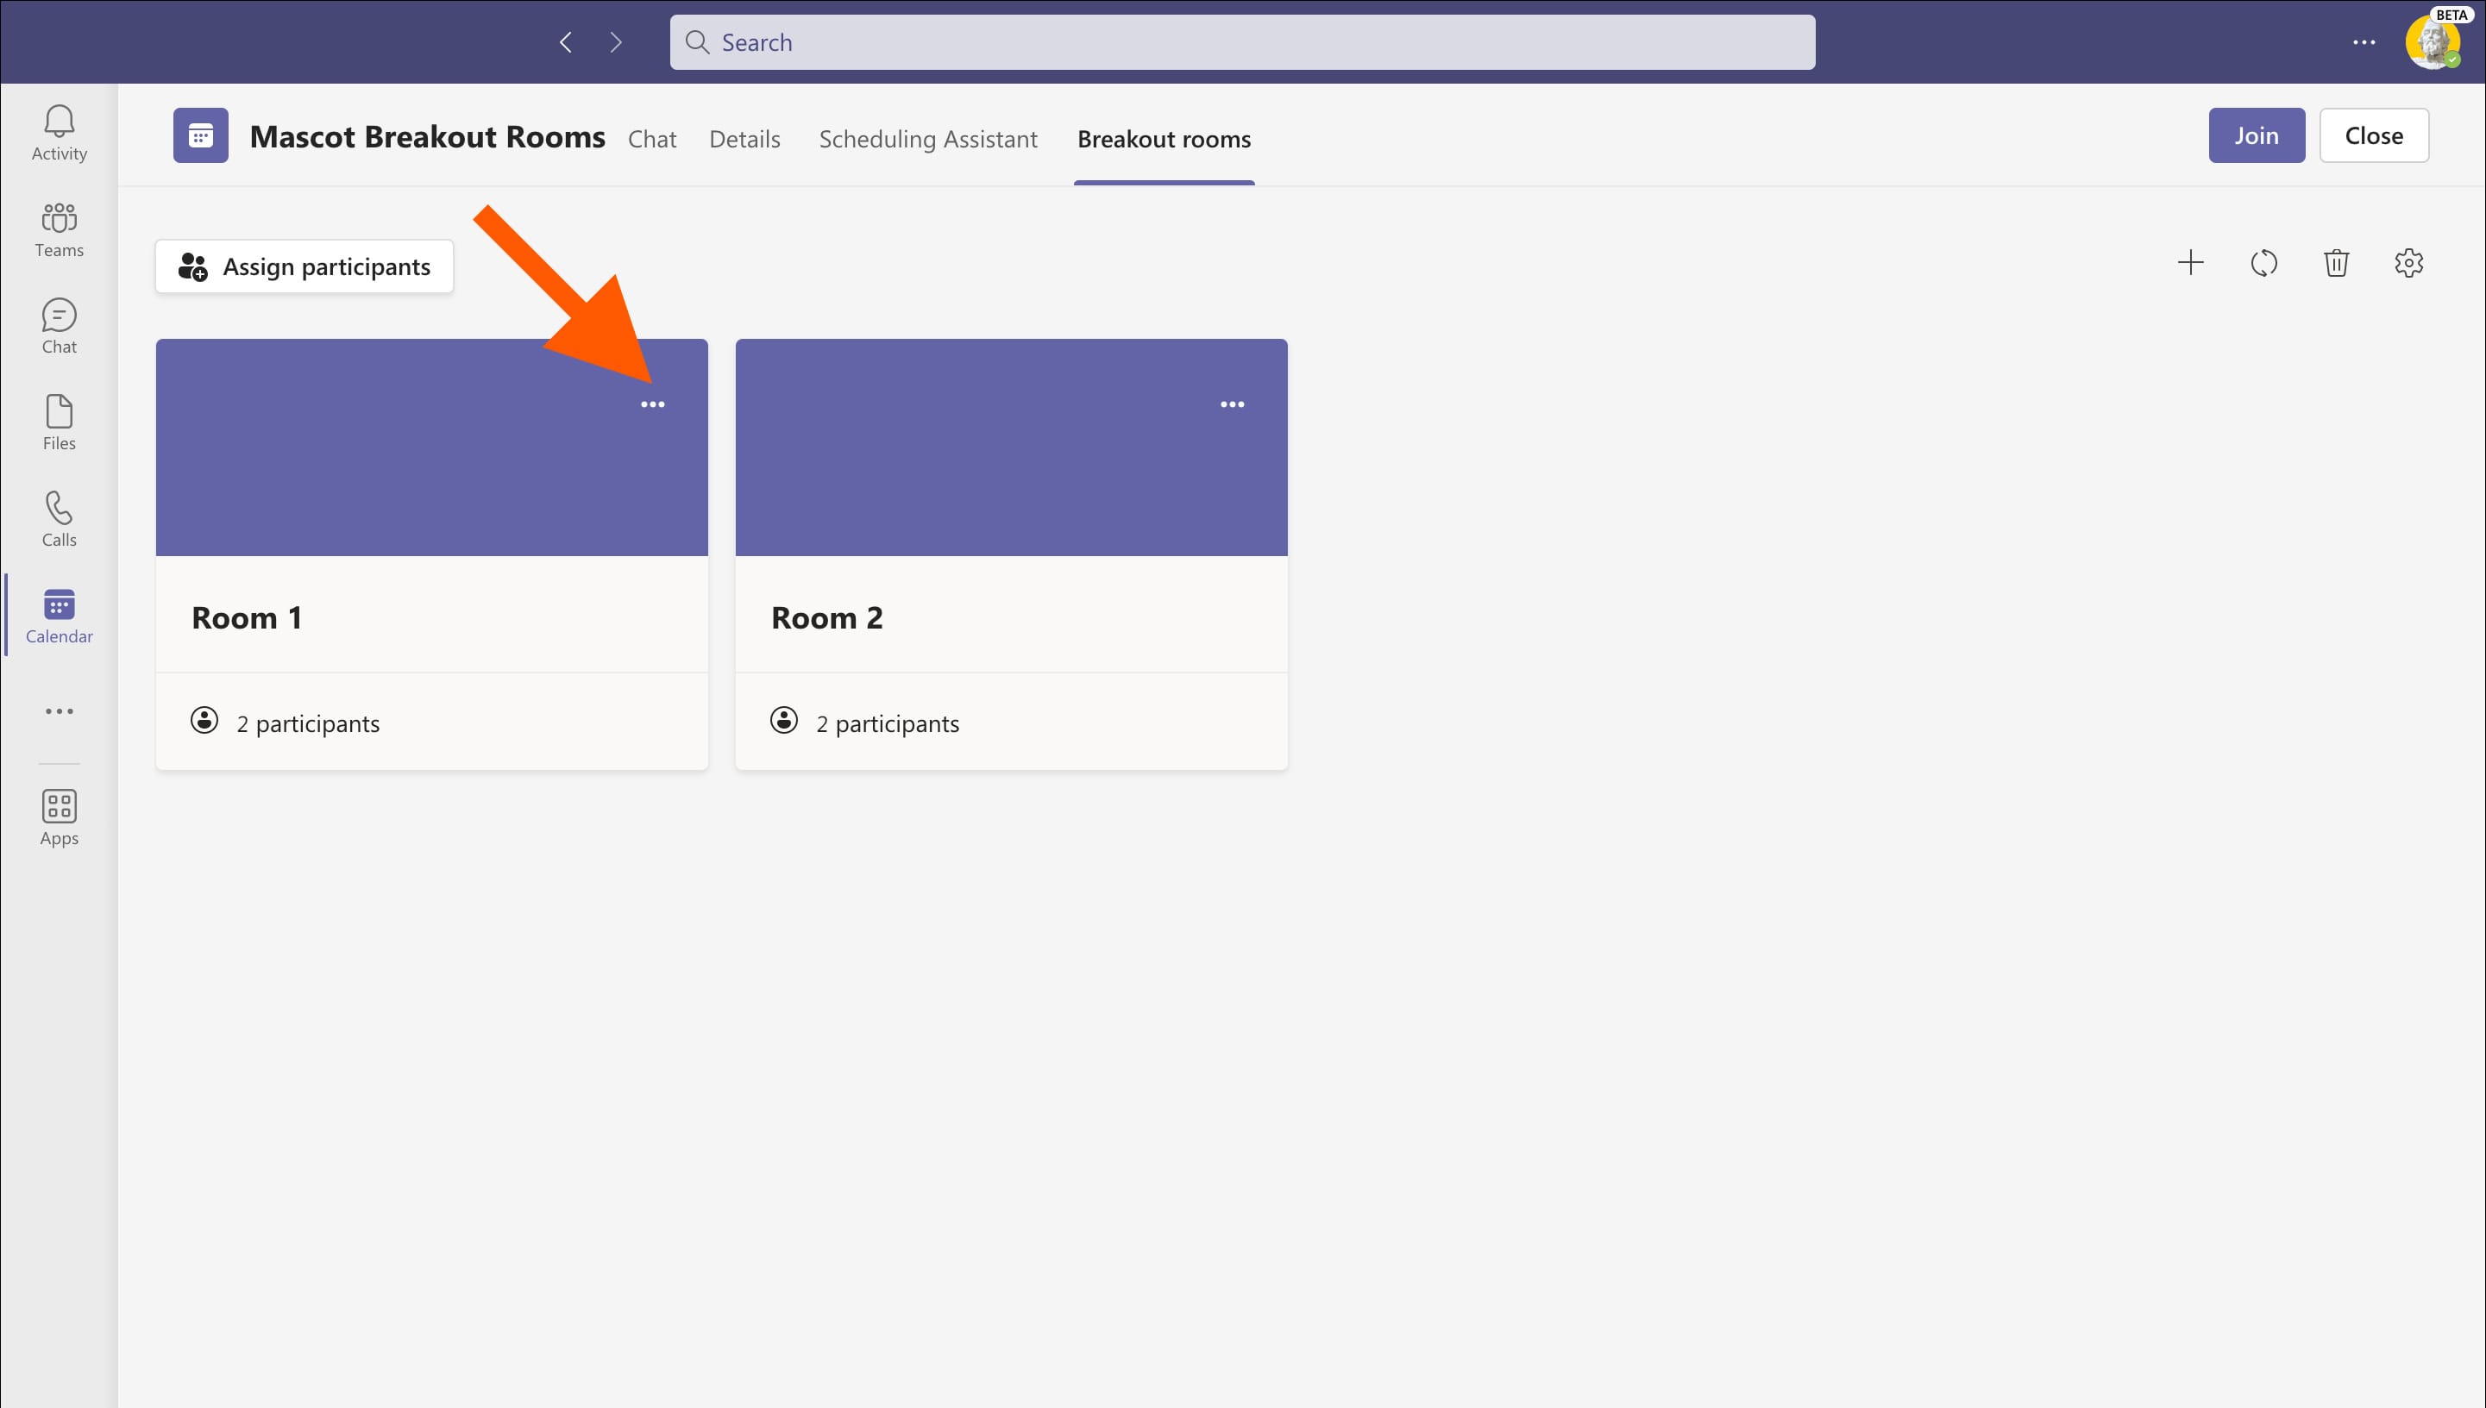The image size is (2486, 1408).
Task: Join the Mascot Breakout Rooms meeting
Action: point(2256,135)
